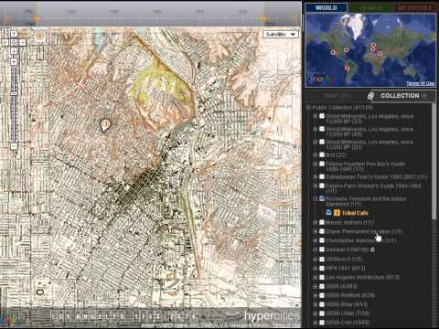Expand the General collection node
Screen dimensions: 439x329
point(316,249)
